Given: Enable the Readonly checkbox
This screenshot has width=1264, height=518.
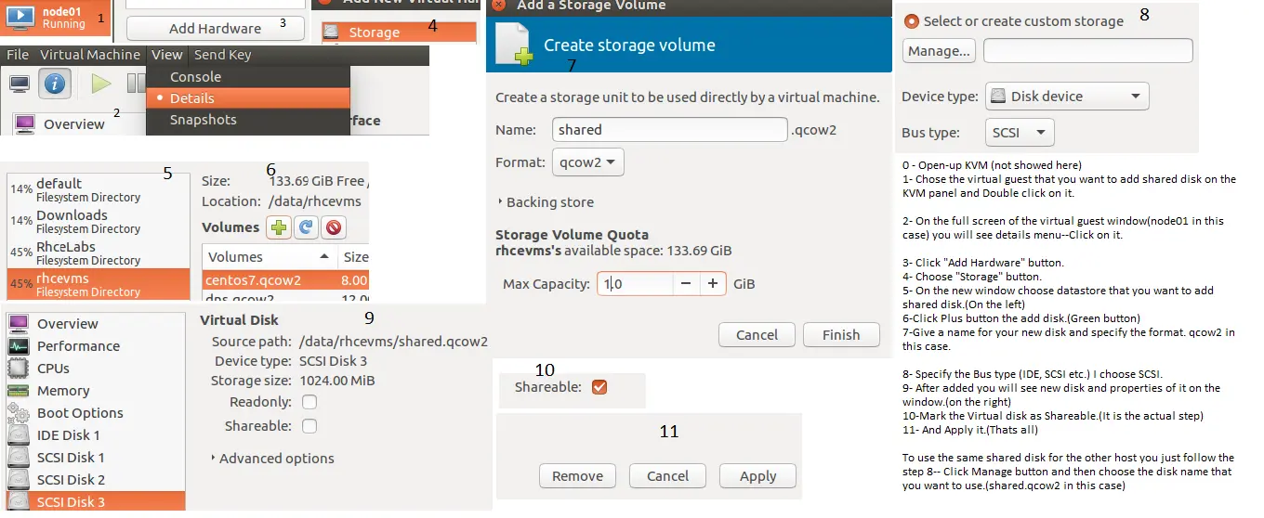Looking at the screenshot, I should (x=309, y=402).
